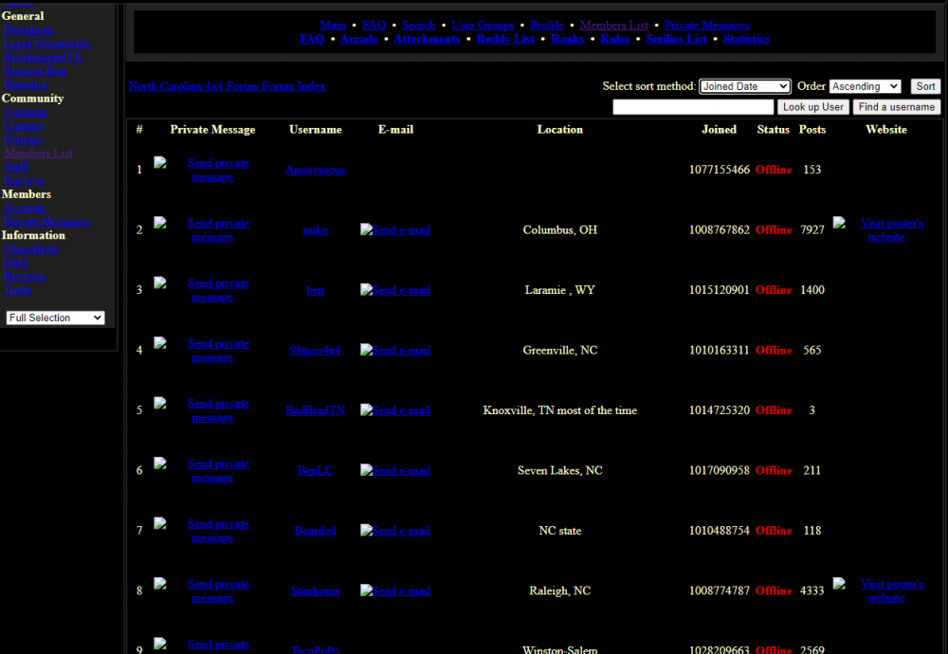948x654 pixels.
Task: Open Recommend Us in sidebar
Action: point(43,58)
